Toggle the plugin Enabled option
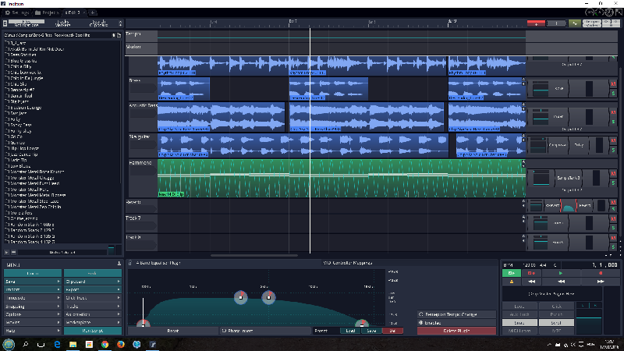 [x=456, y=323]
